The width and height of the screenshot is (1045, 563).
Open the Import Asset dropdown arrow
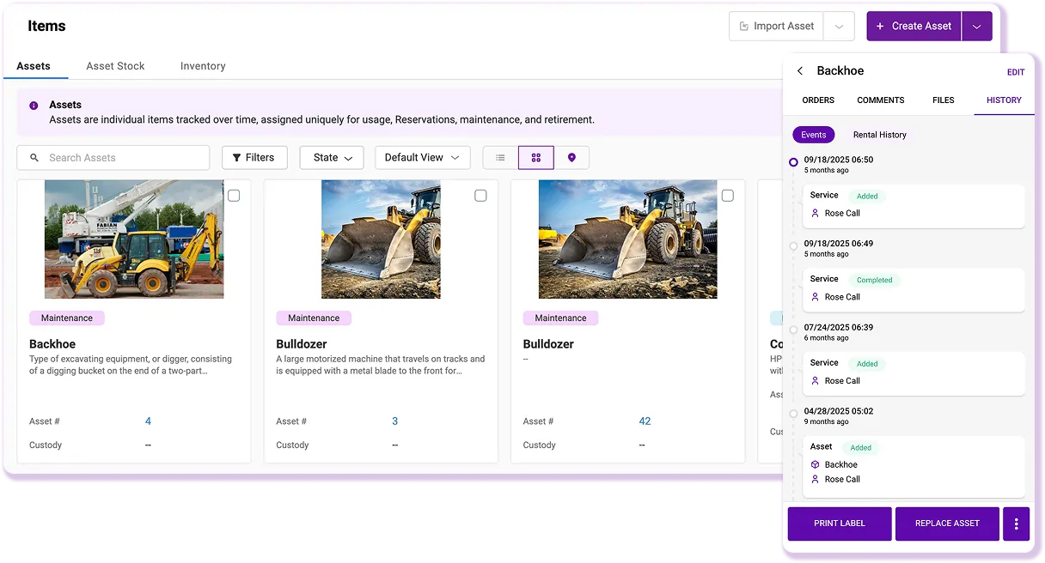tap(839, 27)
